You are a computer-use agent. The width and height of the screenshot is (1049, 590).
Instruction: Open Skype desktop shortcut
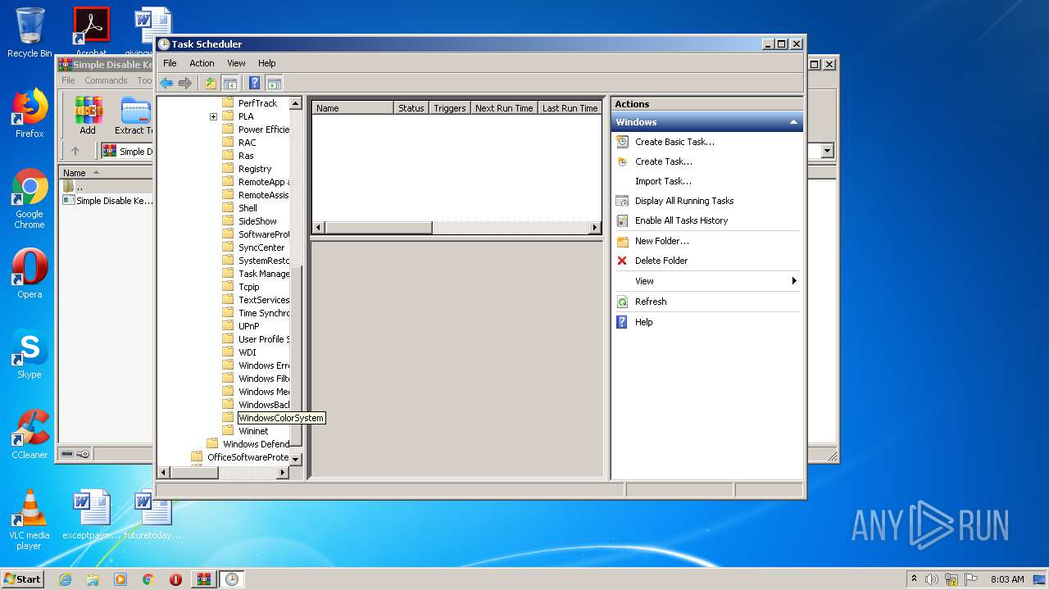click(30, 355)
